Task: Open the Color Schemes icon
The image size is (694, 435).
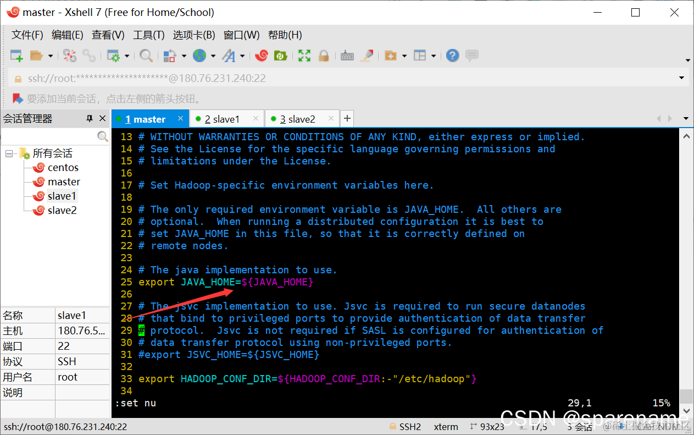Action: (170, 56)
